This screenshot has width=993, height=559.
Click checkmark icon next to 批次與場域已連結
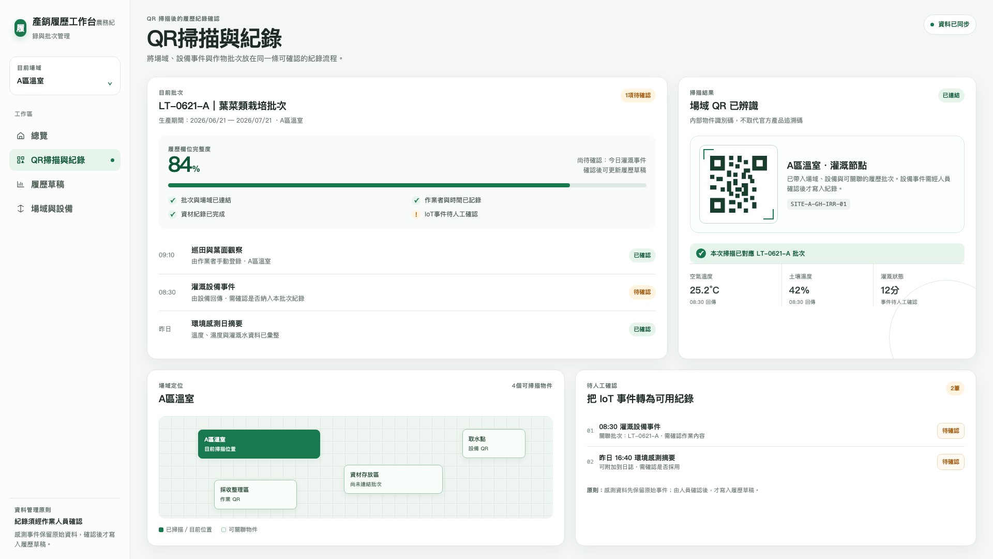click(x=173, y=200)
